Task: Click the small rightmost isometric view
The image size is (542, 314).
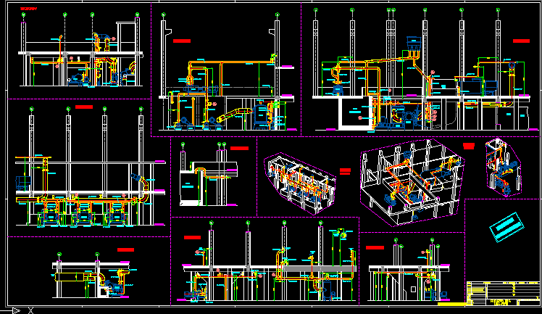Action: click(x=502, y=167)
